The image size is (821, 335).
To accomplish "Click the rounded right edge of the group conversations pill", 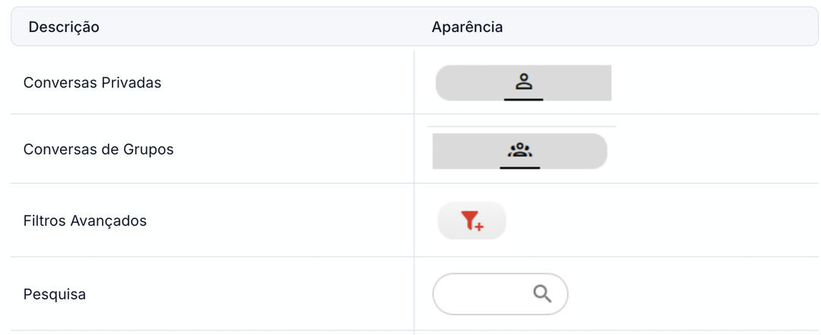I will click(x=601, y=151).
